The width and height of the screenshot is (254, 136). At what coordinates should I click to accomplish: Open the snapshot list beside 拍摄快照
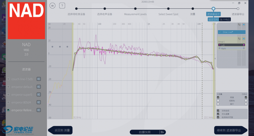point(162,132)
